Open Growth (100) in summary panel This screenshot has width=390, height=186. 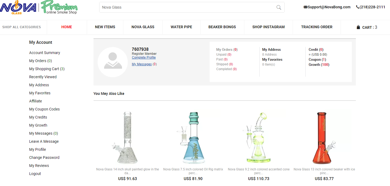(319, 65)
